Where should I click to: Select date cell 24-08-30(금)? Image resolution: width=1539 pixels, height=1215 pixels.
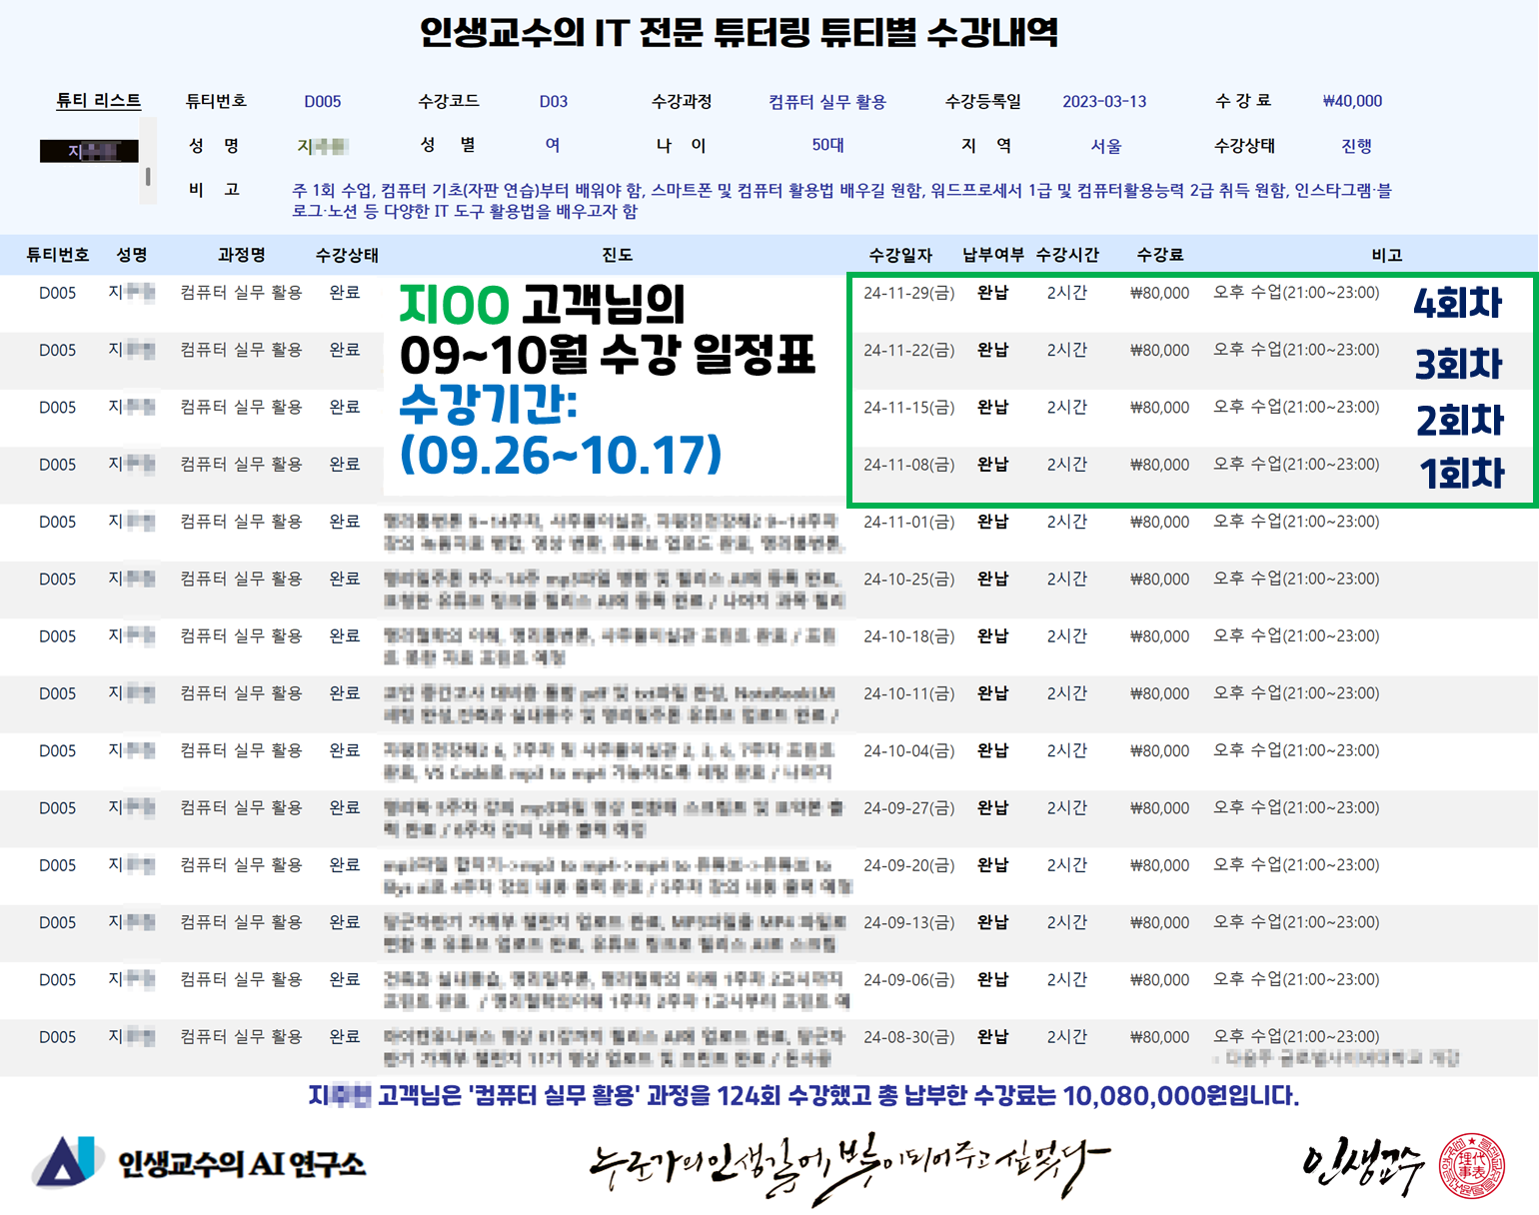pyautogui.click(x=908, y=1037)
